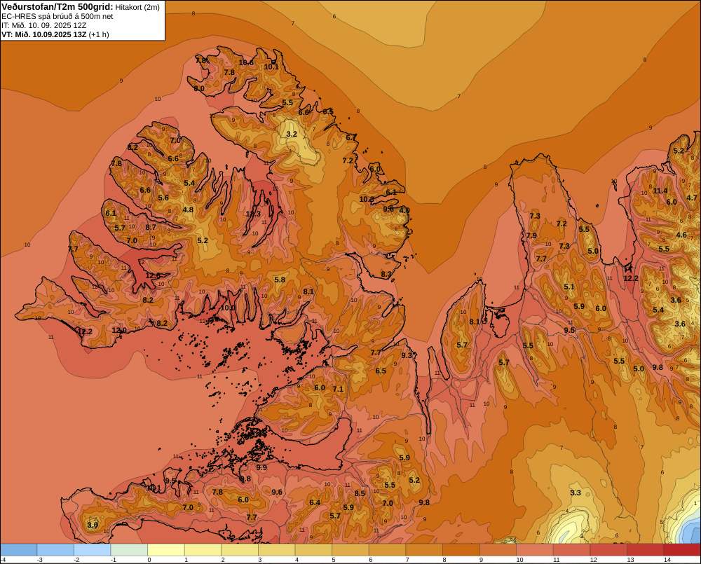Click the 'IT: Mið. 10. 09. 2025 12Z' line
Viewport: 701px width, 564px height.
43,25
